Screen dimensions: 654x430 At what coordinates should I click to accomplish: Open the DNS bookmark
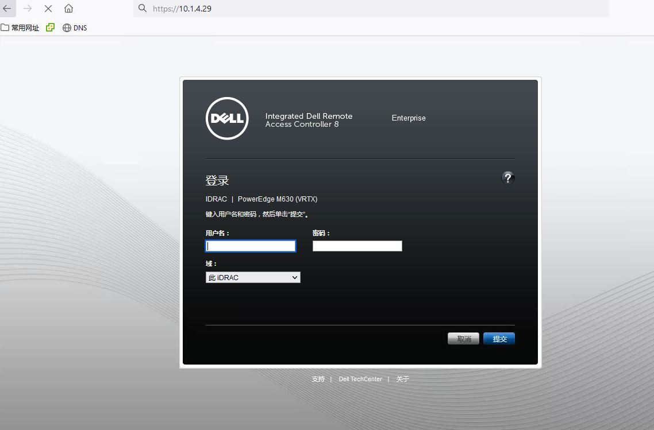[x=75, y=28]
